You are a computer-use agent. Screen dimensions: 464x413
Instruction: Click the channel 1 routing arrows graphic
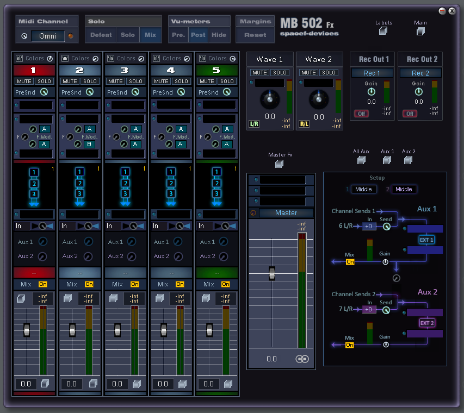34,186
